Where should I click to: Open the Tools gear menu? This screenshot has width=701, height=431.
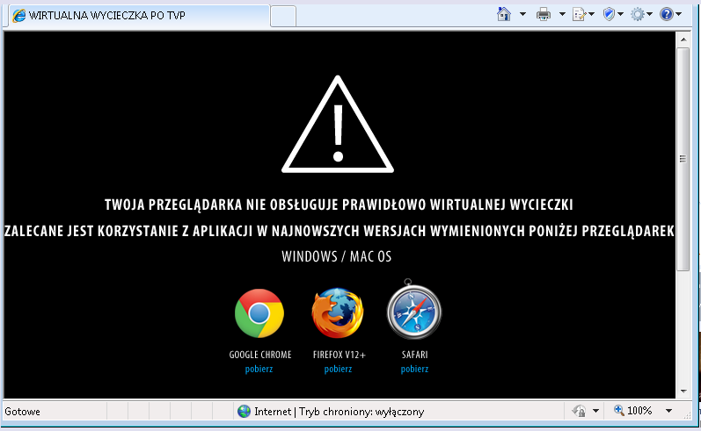point(638,14)
